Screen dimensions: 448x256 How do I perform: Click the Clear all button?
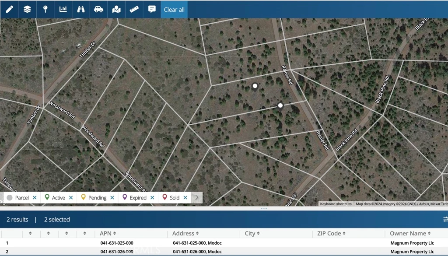(174, 10)
